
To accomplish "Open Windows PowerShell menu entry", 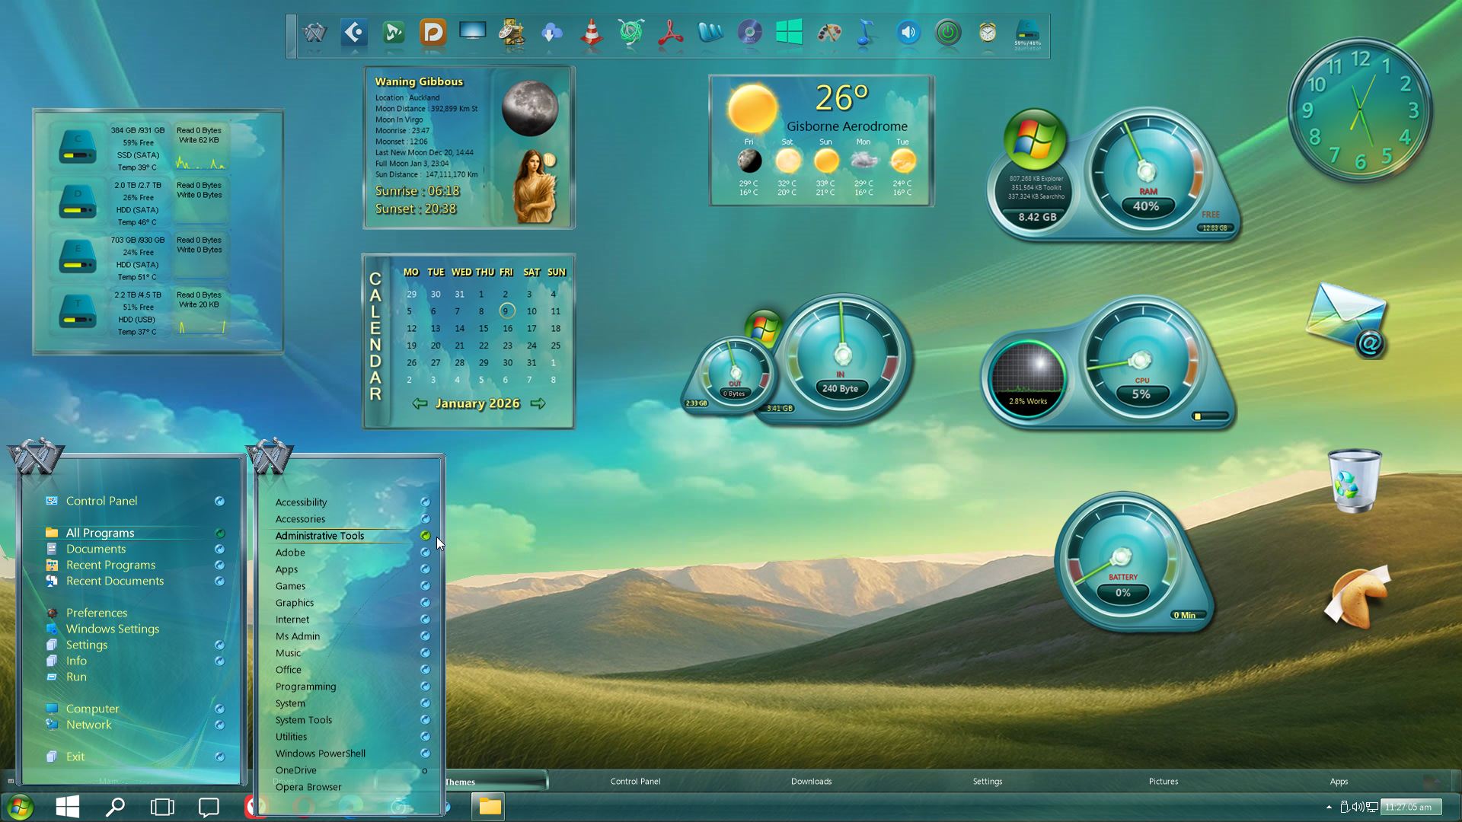I will point(320,753).
